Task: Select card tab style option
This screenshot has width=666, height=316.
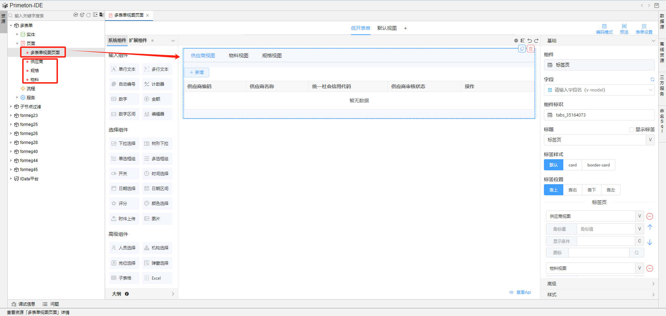Action: (x=572, y=165)
